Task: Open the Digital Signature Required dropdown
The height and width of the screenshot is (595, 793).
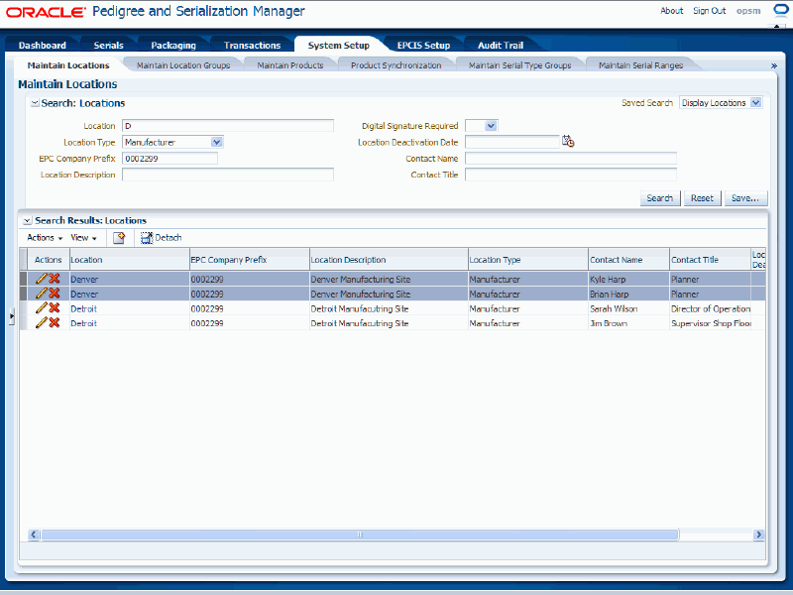Action: tap(491, 126)
